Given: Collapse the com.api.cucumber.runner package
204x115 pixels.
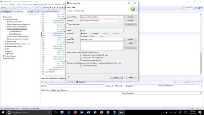Looking at the screenshot, I should click(x=6, y=29).
